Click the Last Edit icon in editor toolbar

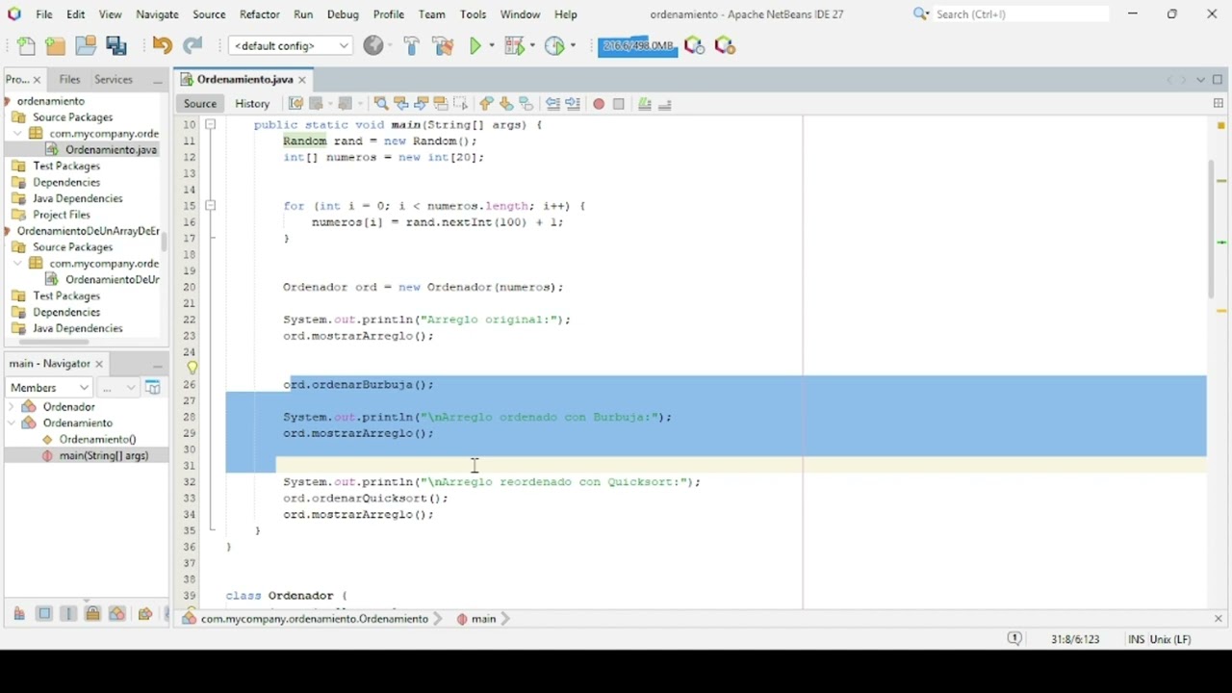coord(295,104)
